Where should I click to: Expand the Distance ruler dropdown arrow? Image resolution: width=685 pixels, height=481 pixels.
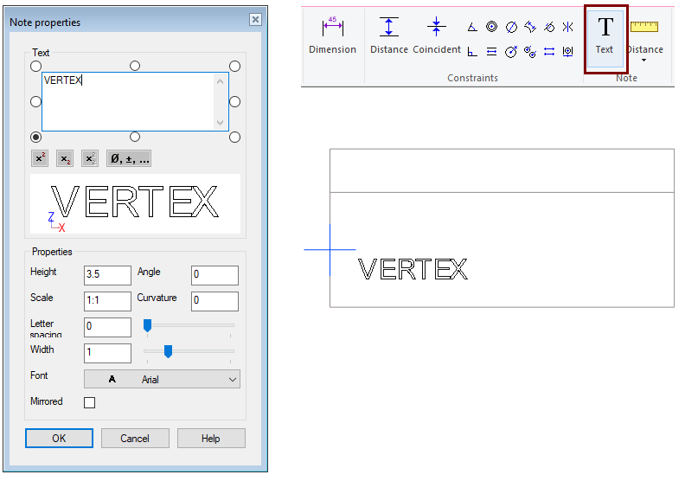(x=643, y=61)
